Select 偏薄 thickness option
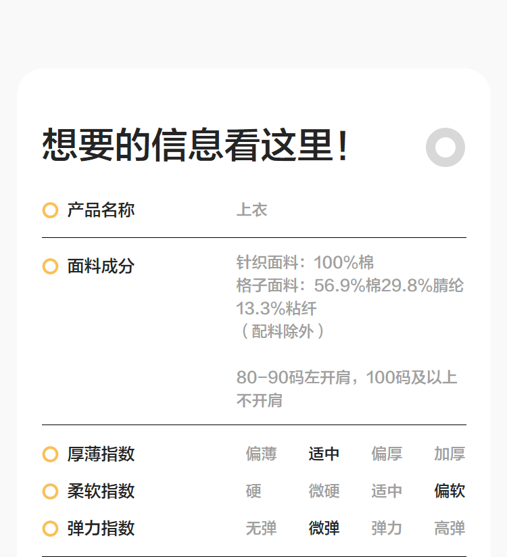The height and width of the screenshot is (557, 507). click(261, 454)
